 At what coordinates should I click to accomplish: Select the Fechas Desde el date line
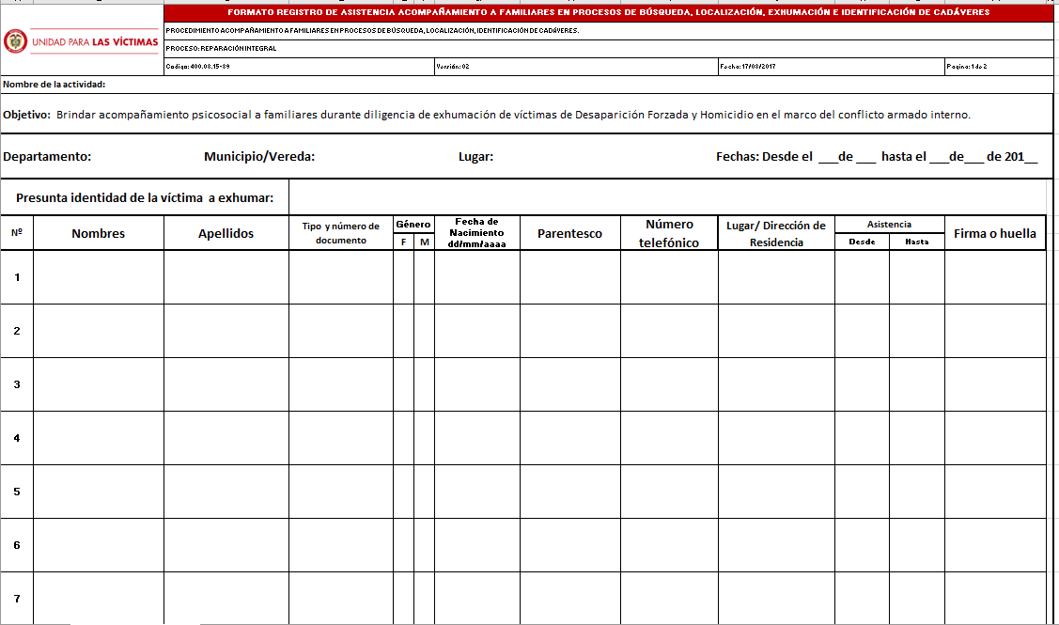(x=876, y=157)
